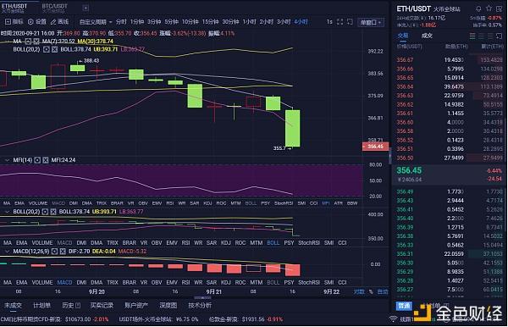Open 买卖记录 trade records tab

(102, 305)
